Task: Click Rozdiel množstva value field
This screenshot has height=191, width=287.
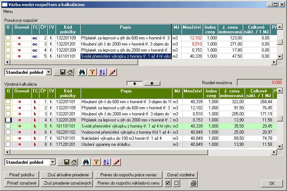Action: 260,82
